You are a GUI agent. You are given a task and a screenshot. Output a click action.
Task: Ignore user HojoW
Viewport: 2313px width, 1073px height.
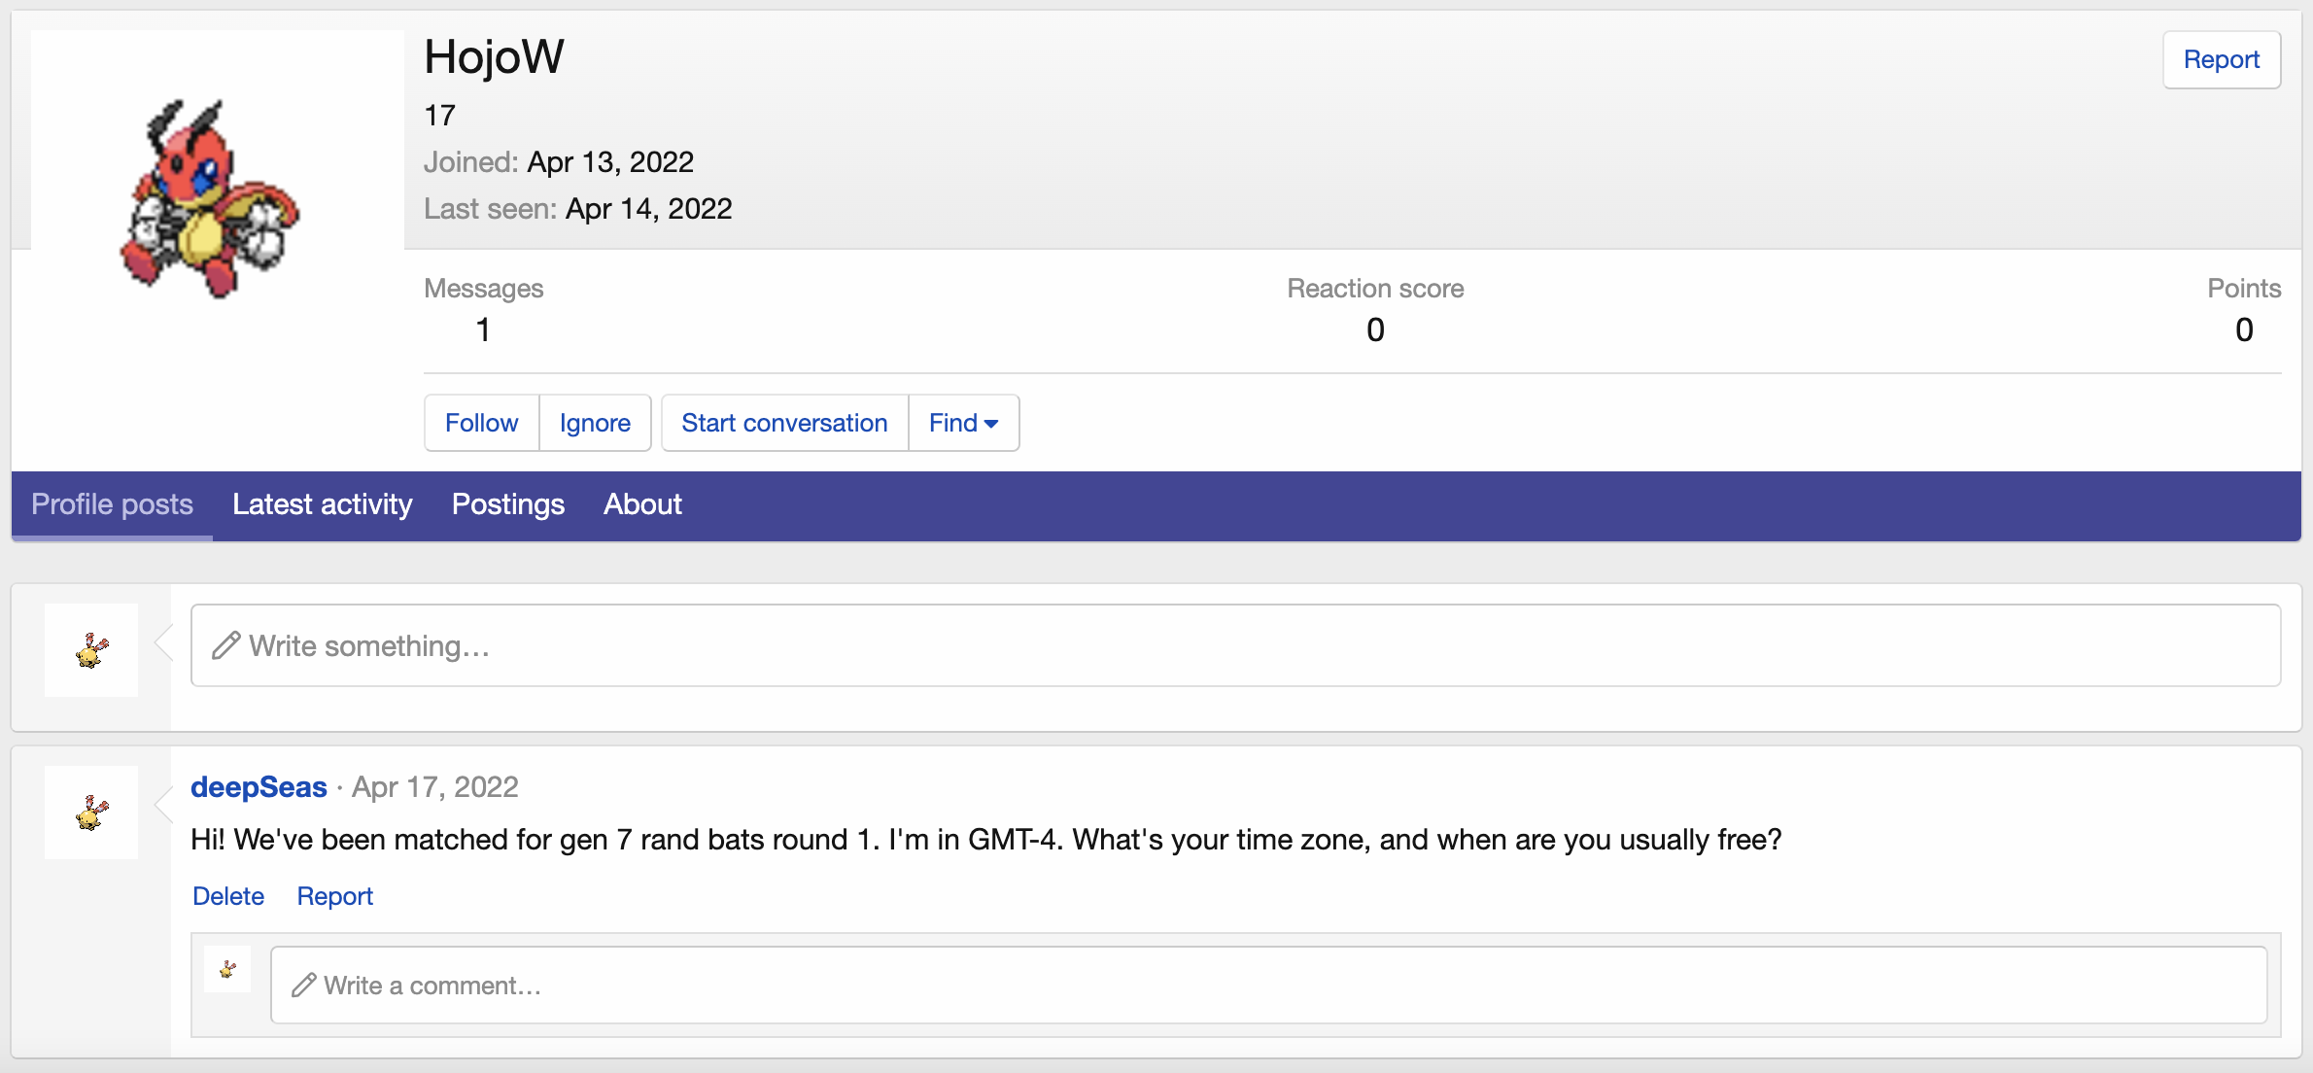click(x=595, y=423)
